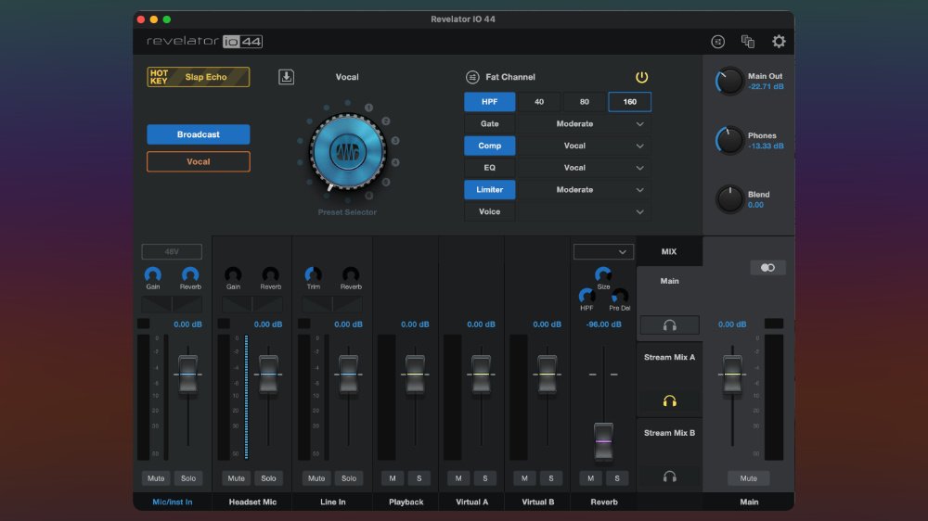Open the Voice effect dropdown
This screenshot has width=928, height=521.
[584, 211]
